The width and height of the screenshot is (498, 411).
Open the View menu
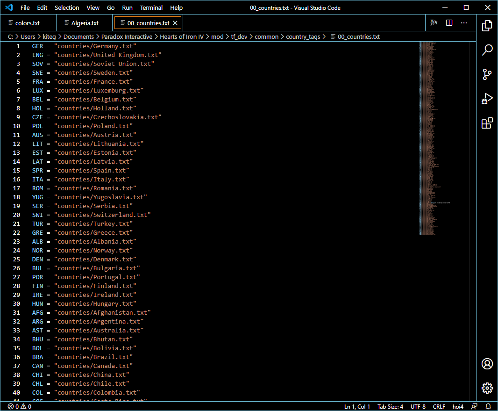(x=93, y=7)
